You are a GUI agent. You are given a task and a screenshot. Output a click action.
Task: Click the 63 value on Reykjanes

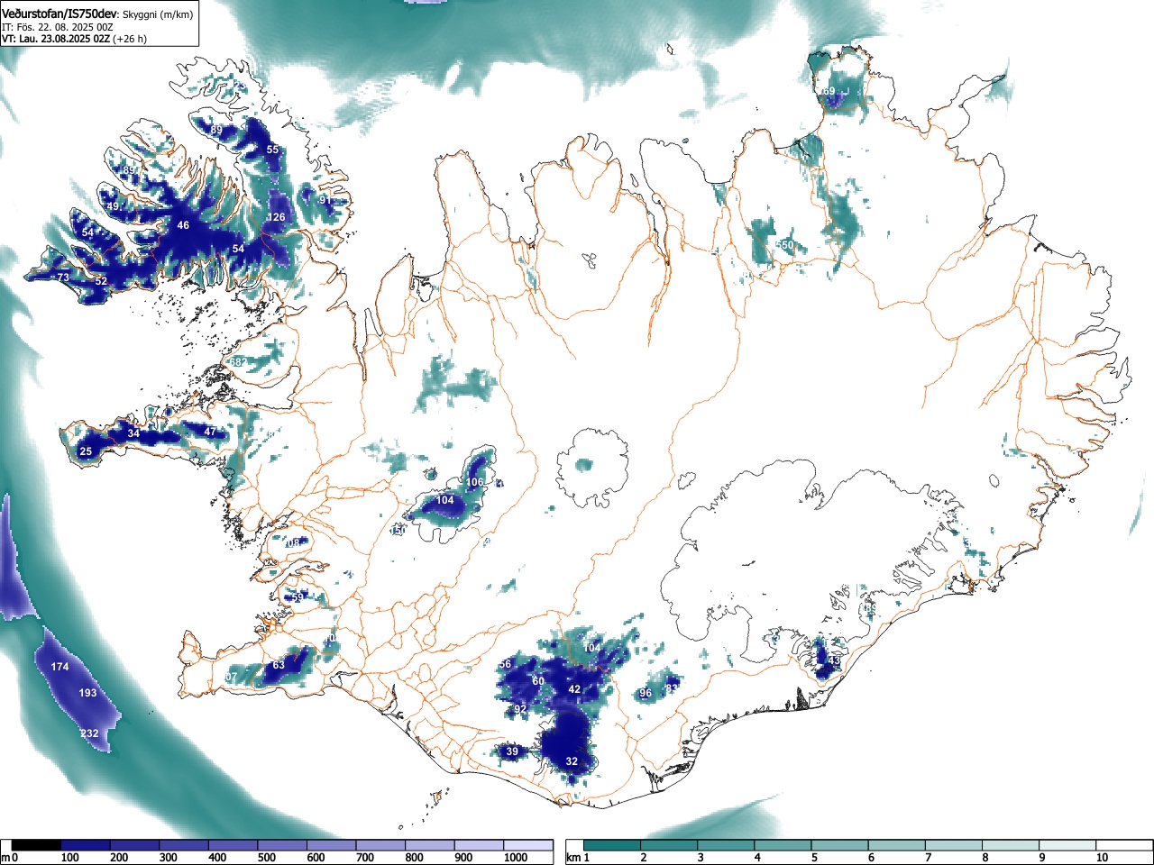(x=279, y=665)
